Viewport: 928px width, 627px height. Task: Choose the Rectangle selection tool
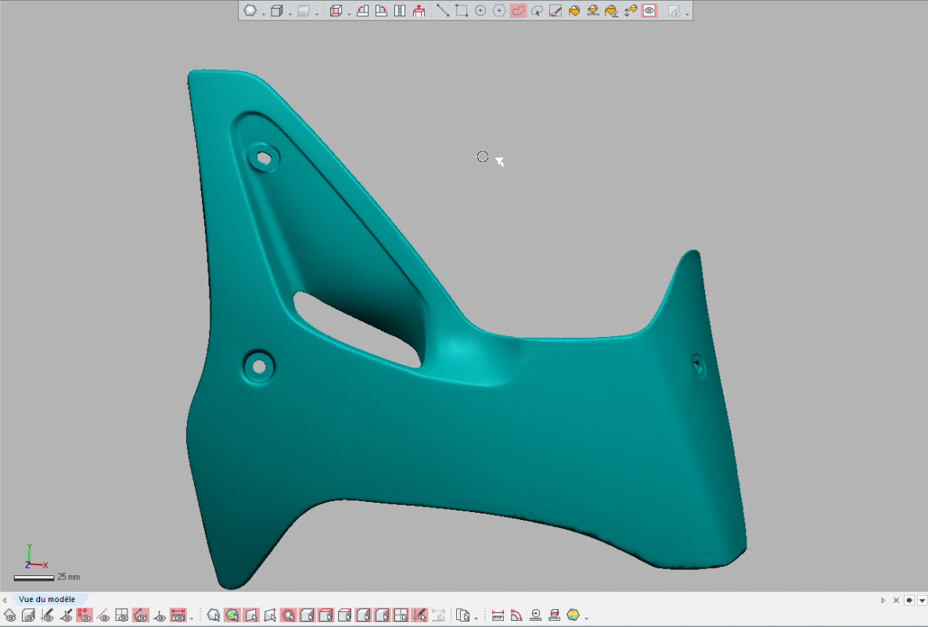coord(462,11)
